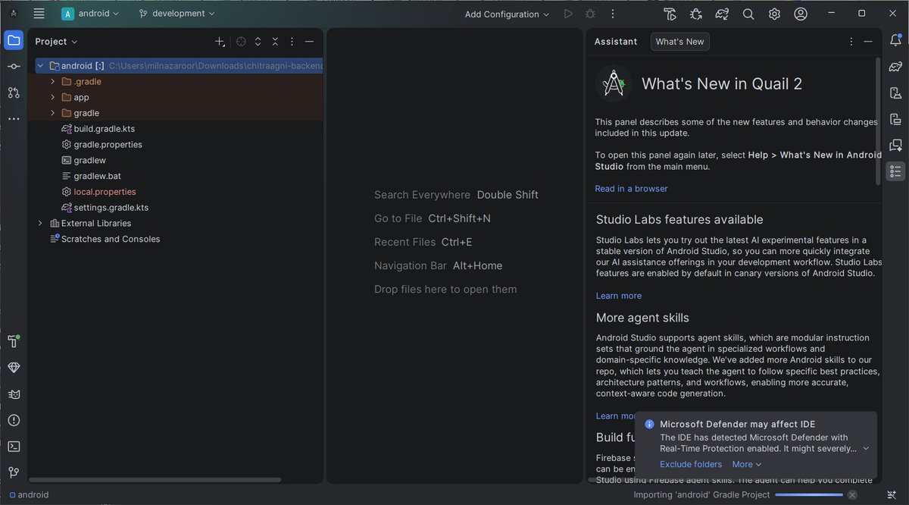Hide the Assistant panel with minus icon
Screen dimensions: 909x505
point(868,42)
